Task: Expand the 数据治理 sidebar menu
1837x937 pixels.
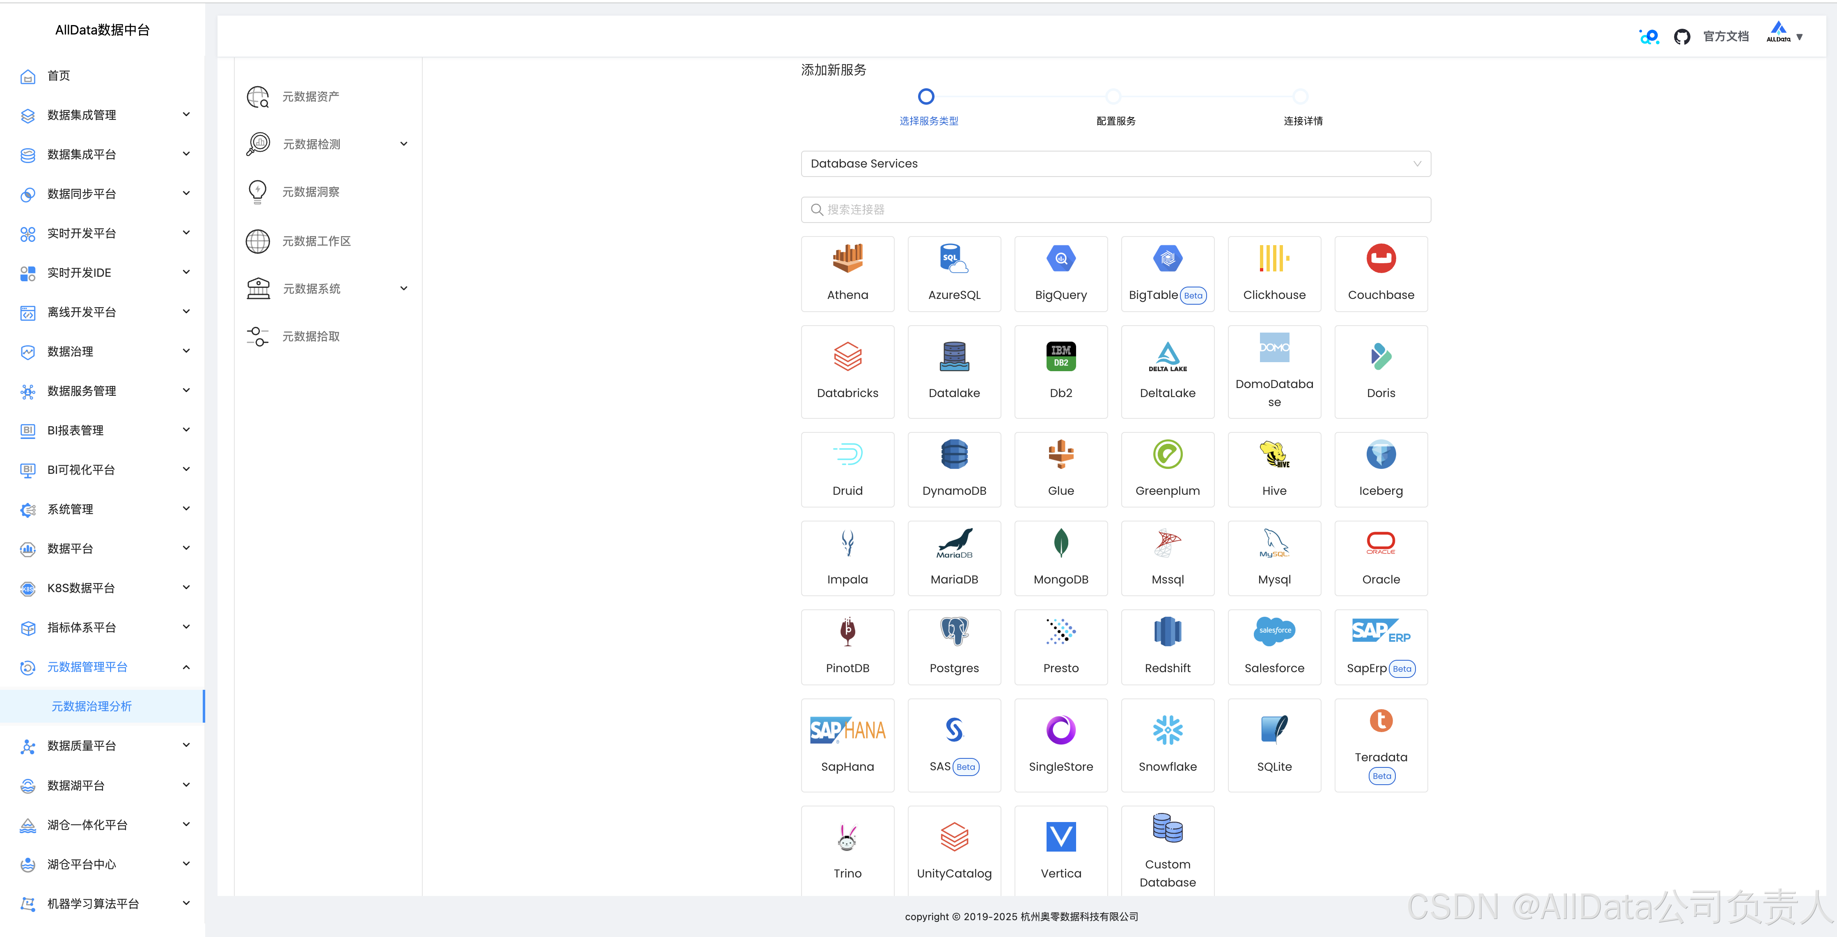Action: (x=103, y=351)
